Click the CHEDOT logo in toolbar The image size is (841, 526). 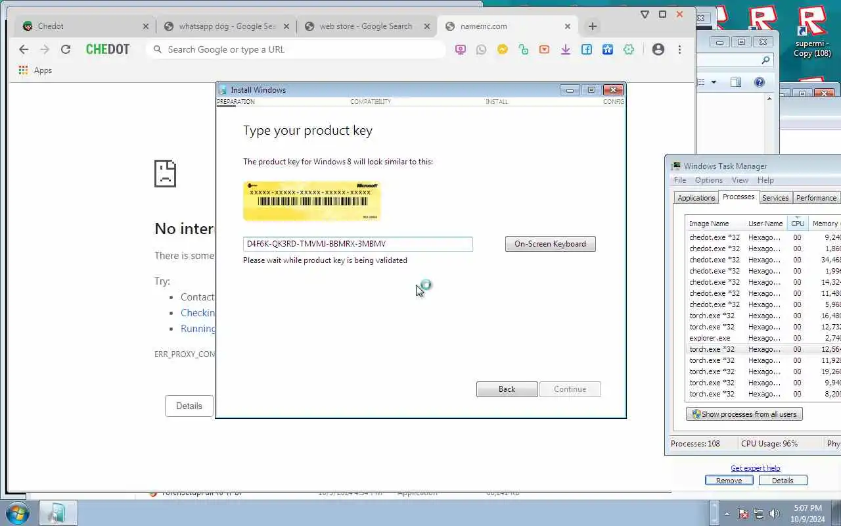[x=108, y=49]
